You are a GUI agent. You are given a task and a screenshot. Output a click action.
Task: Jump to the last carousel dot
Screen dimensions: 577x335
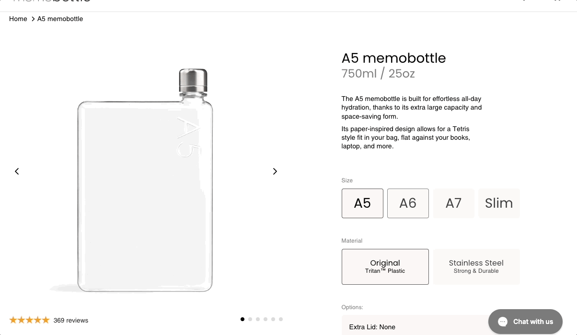tap(281, 319)
